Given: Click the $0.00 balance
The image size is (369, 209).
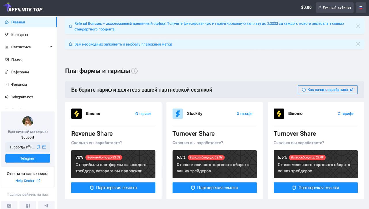Looking at the screenshot, I should (x=306, y=8).
